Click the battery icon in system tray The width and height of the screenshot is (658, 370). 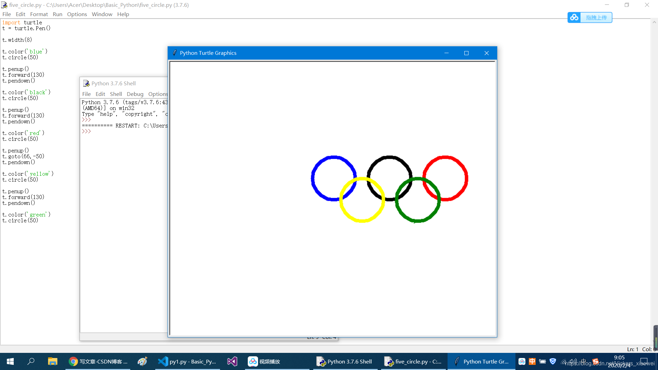click(x=543, y=361)
